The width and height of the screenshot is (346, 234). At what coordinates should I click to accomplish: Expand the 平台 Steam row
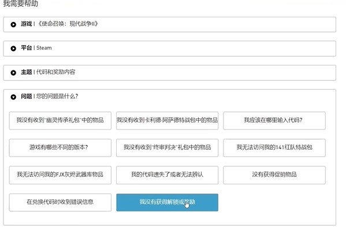[x=169, y=49]
